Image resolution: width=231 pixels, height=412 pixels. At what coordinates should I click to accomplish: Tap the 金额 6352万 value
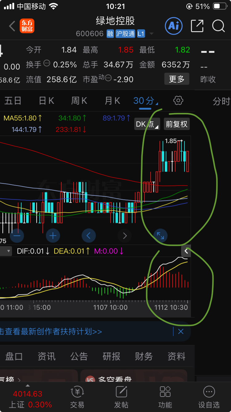176,65
